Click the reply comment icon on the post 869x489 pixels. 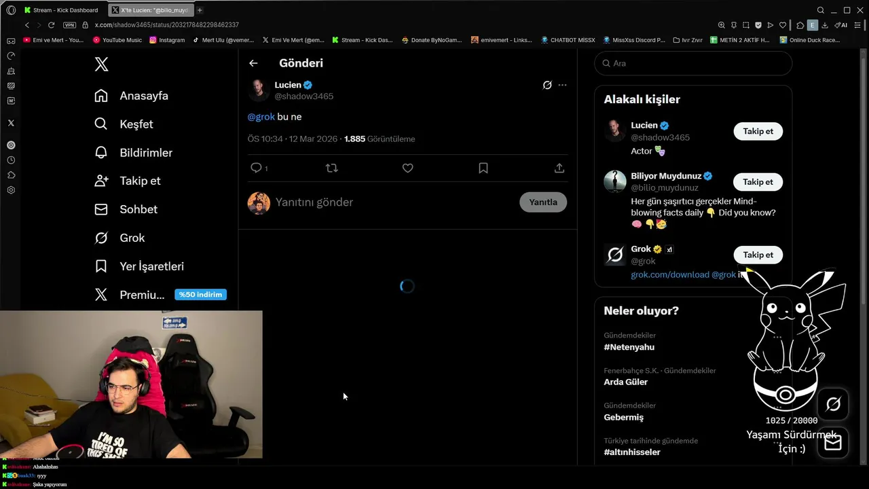coord(256,168)
